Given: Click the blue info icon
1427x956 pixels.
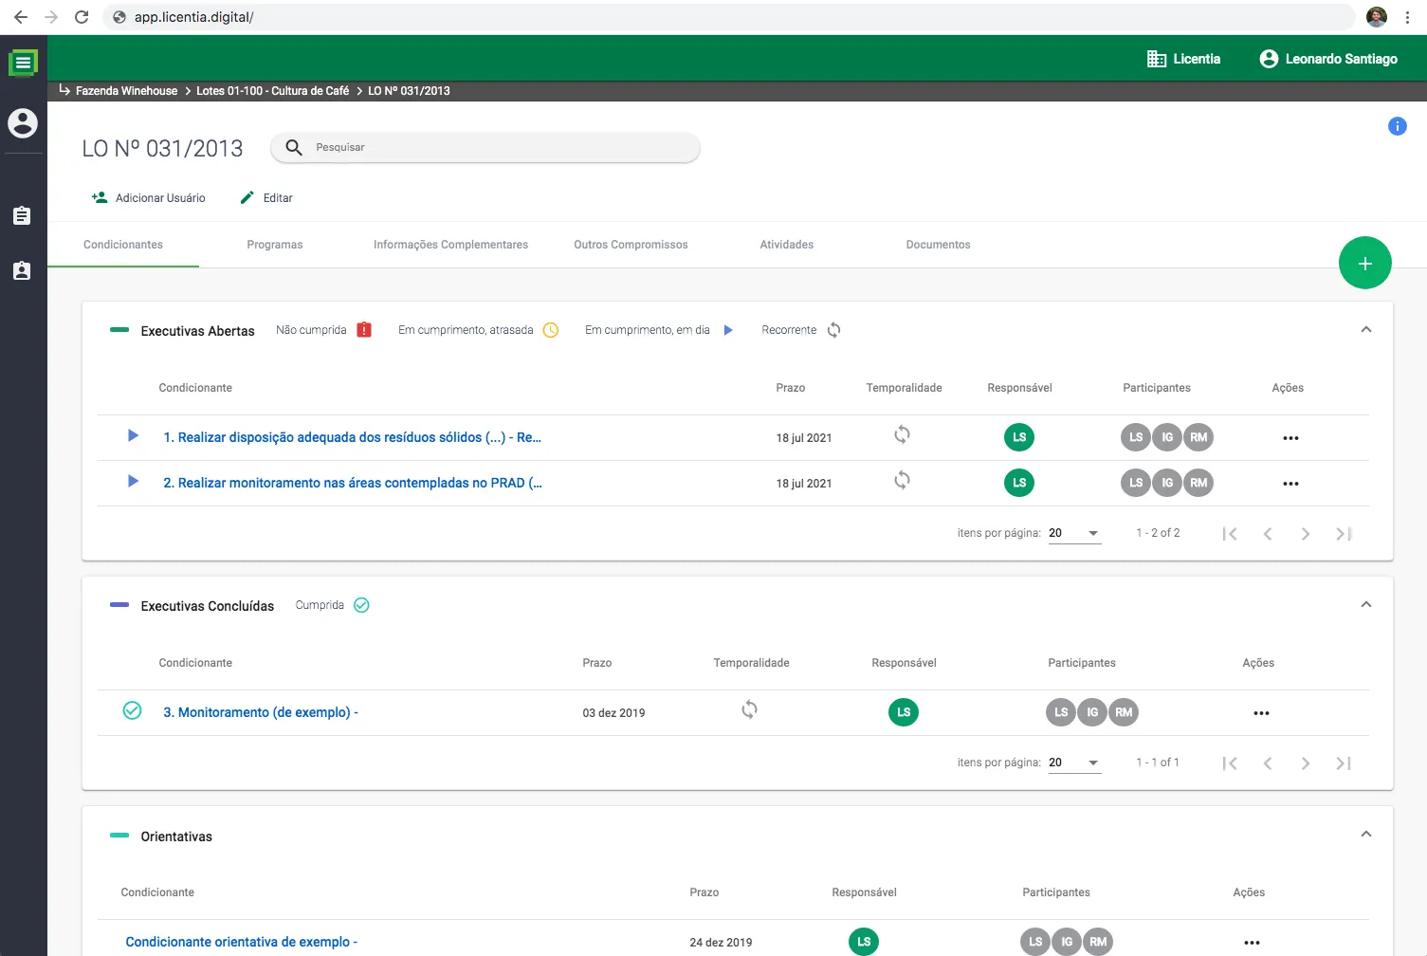Looking at the screenshot, I should tap(1397, 126).
